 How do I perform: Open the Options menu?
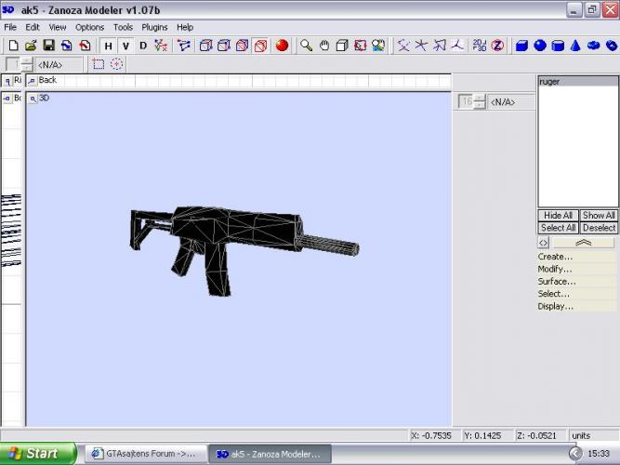pos(90,27)
